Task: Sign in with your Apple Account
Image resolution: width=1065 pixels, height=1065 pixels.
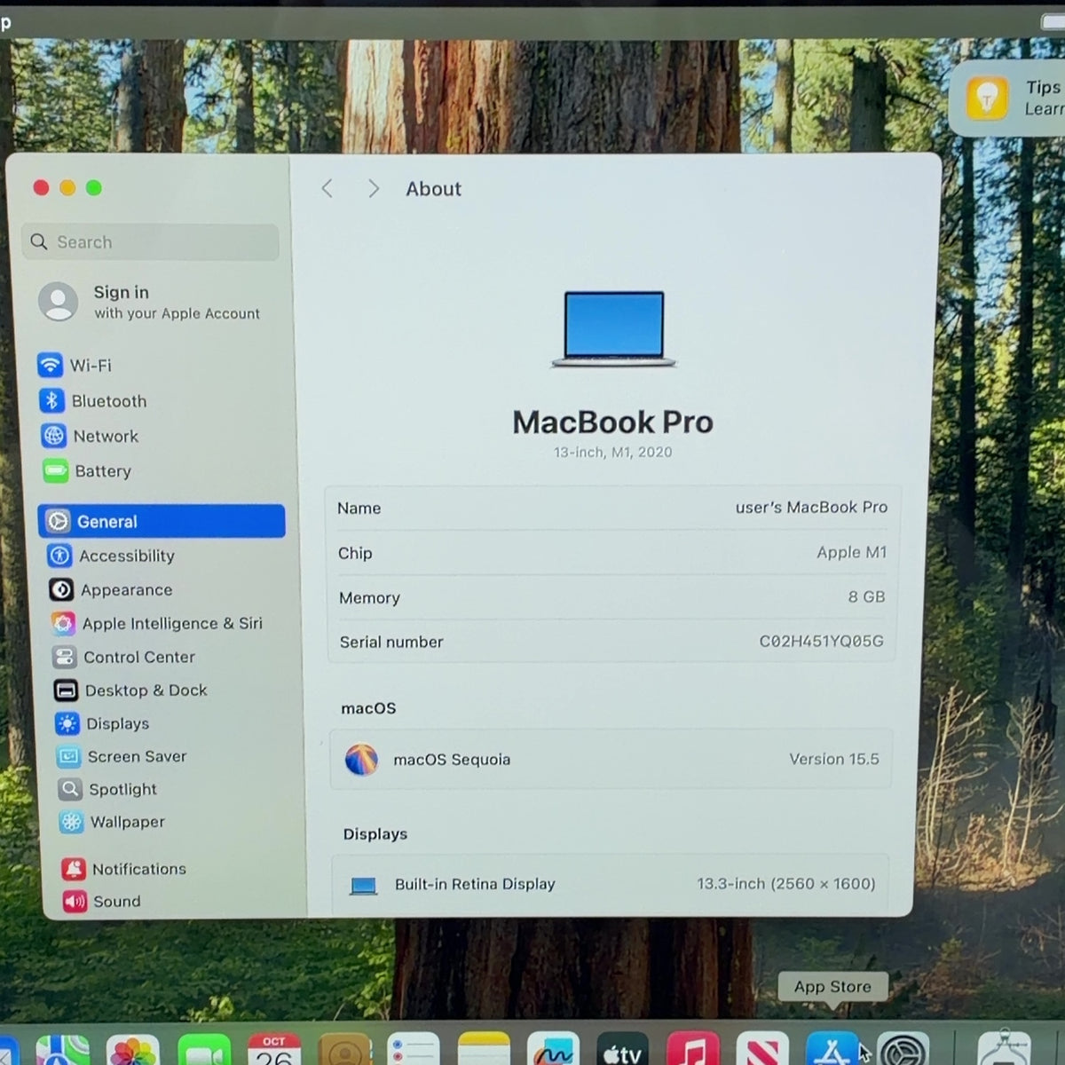Action: [150, 302]
